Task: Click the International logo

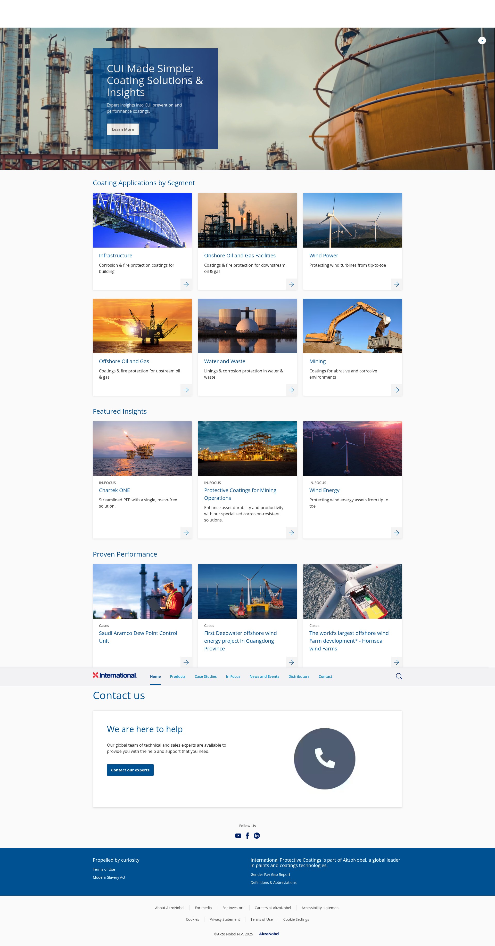Action: pos(114,675)
